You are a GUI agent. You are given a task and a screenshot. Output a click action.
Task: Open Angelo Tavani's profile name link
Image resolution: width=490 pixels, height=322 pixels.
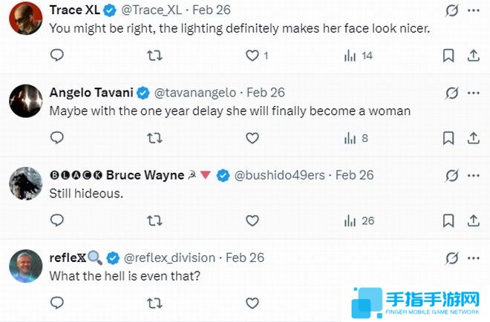[91, 93]
